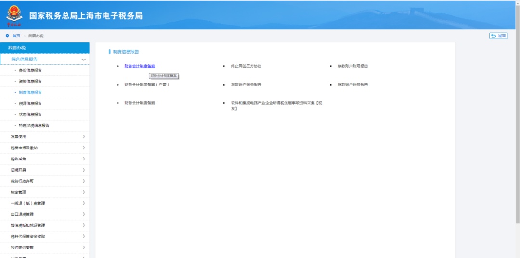
Task: Expand the 发票使用 menu
Action: click(x=84, y=137)
